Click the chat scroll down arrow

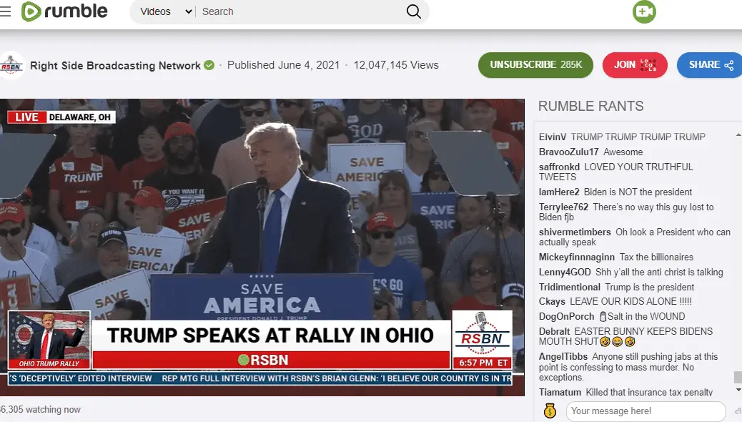click(x=738, y=390)
